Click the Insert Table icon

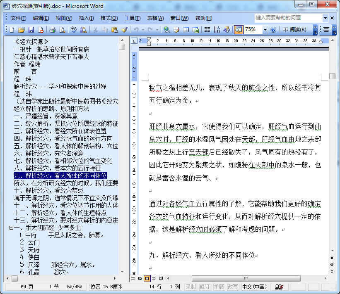[186, 30]
